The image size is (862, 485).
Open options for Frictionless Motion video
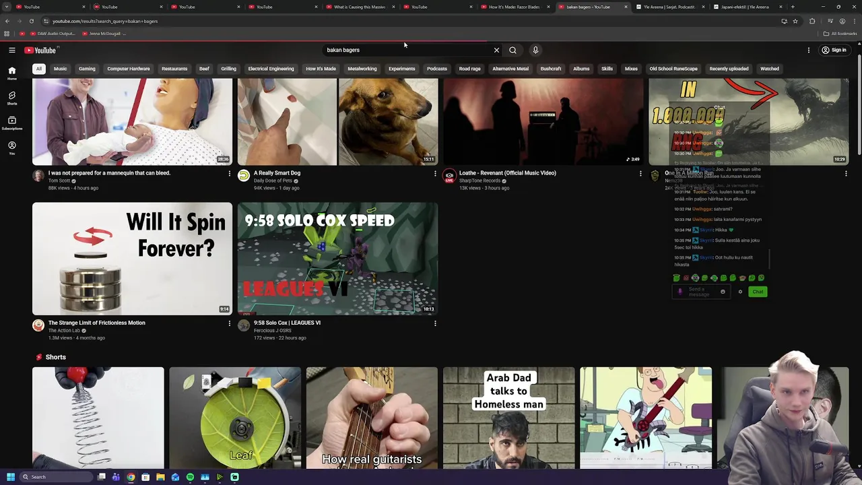pyautogui.click(x=229, y=323)
